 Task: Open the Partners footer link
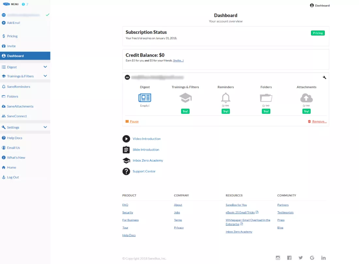[283, 205]
